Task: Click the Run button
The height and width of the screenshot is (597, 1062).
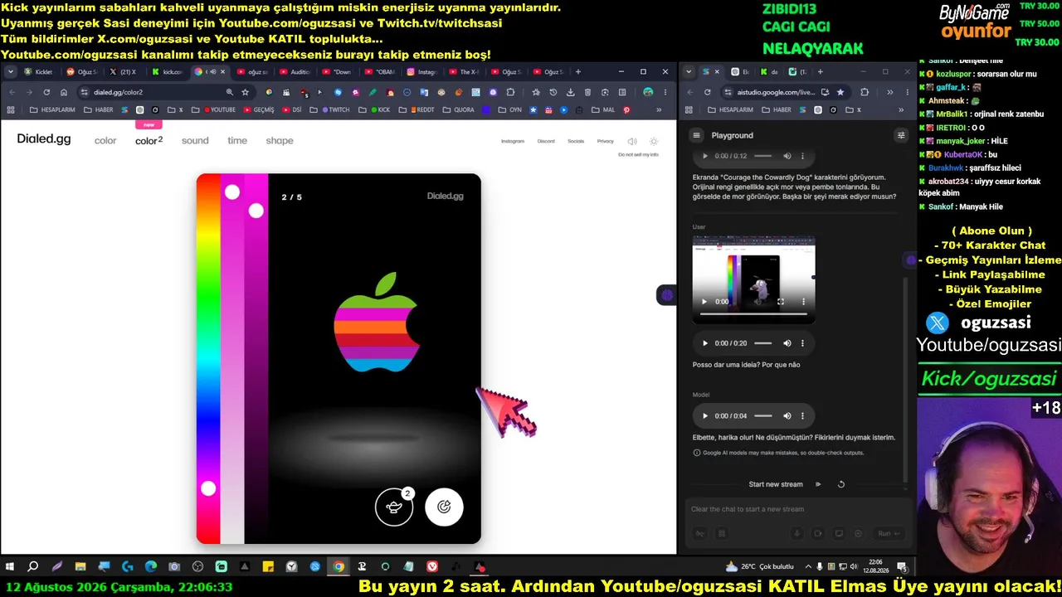Action: pyautogui.click(x=889, y=534)
